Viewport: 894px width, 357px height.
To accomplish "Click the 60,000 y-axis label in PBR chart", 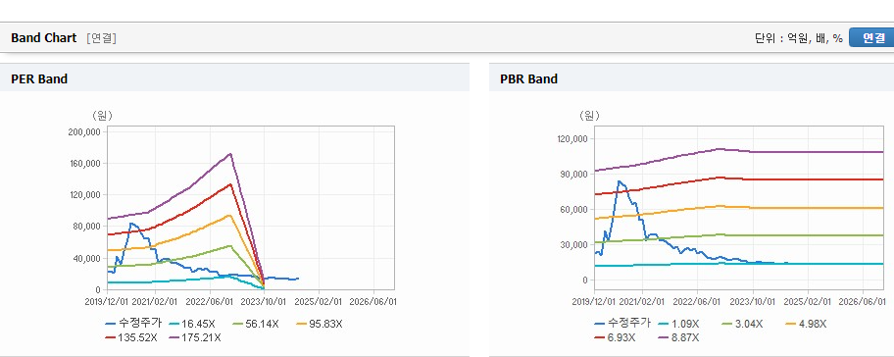I will click(574, 210).
